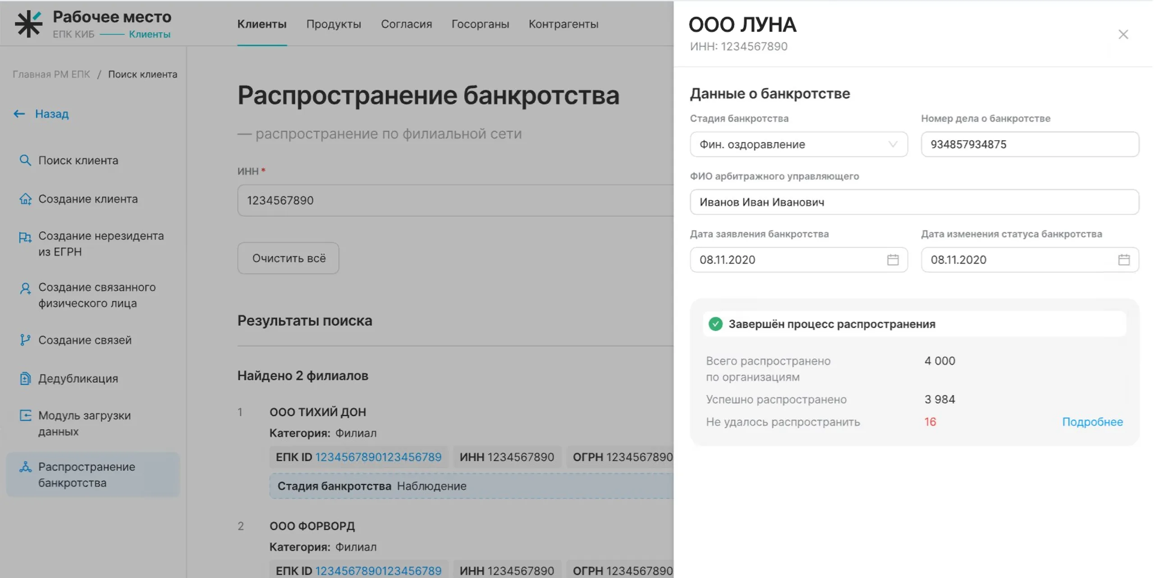This screenshot has height=578, width=1154.
Task: Open the Подробнее link
Action: (1092, 422)
